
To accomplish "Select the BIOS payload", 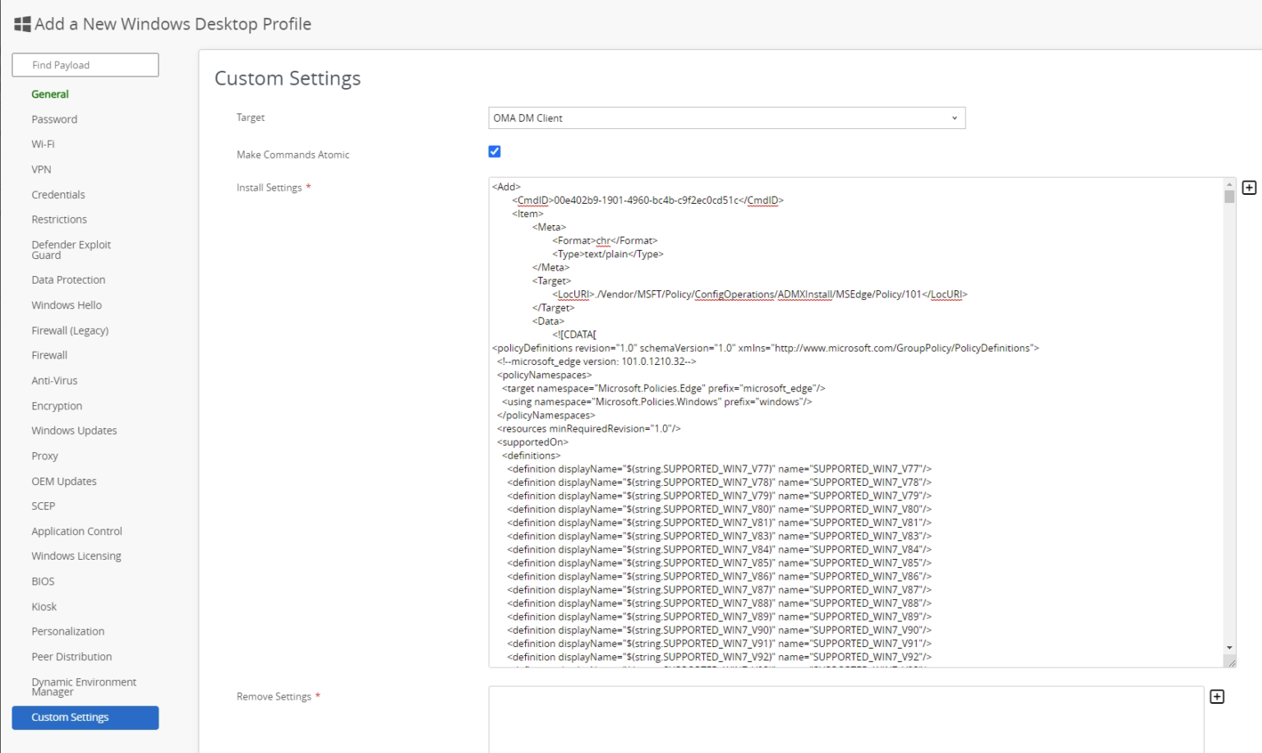I will tap(42, 581).
